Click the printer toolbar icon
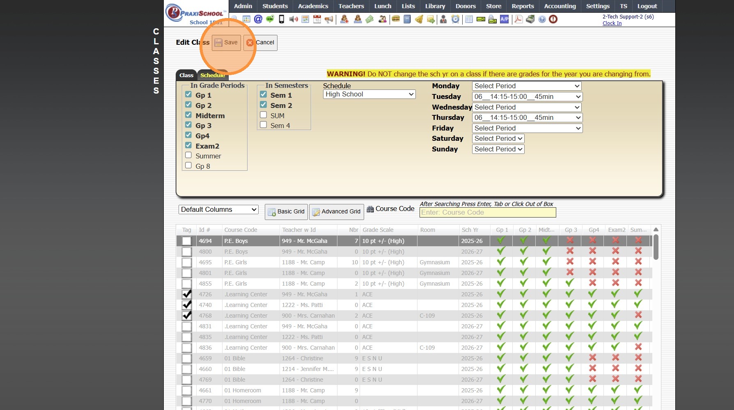 493,19
